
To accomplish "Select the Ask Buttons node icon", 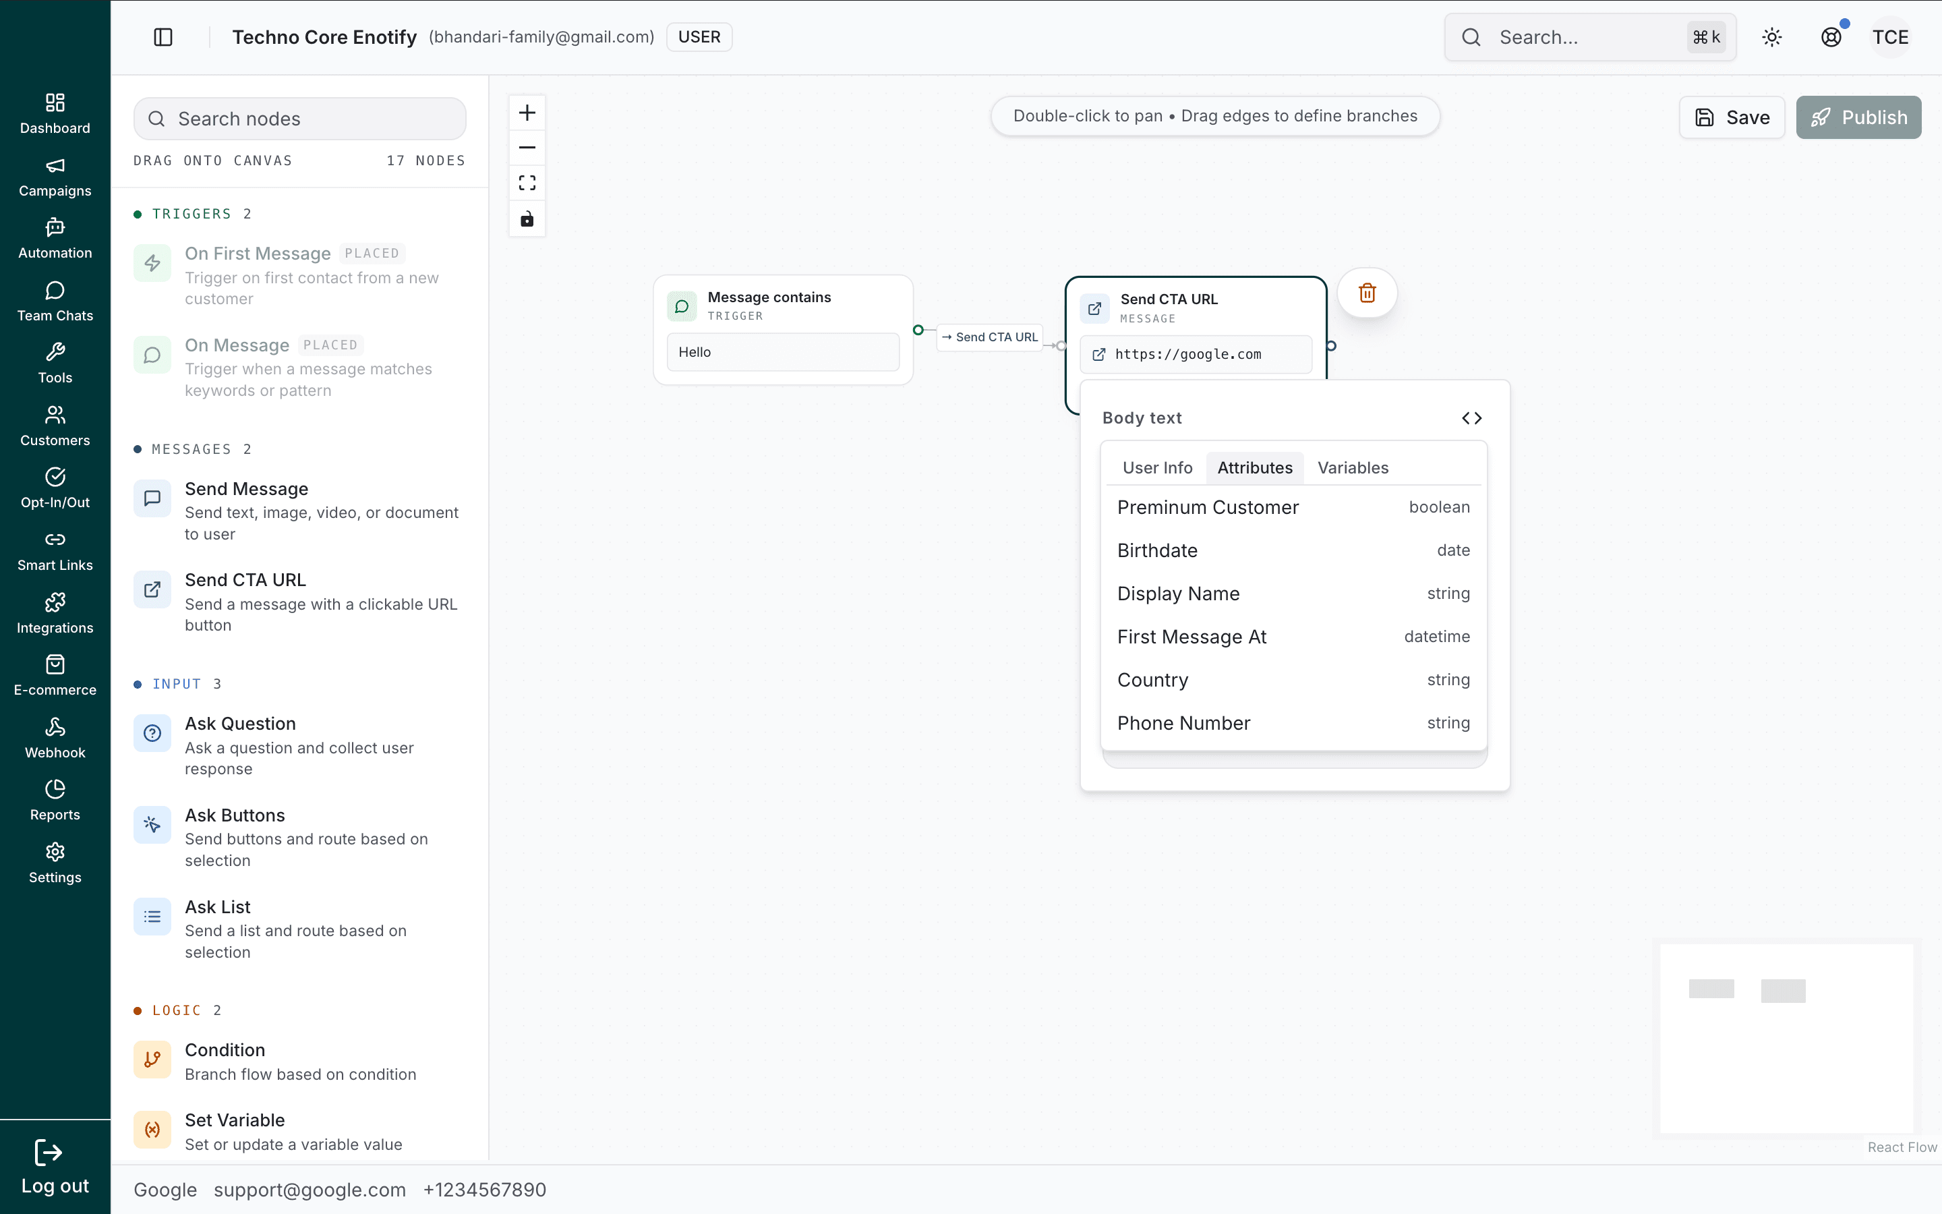I will 152,825.
